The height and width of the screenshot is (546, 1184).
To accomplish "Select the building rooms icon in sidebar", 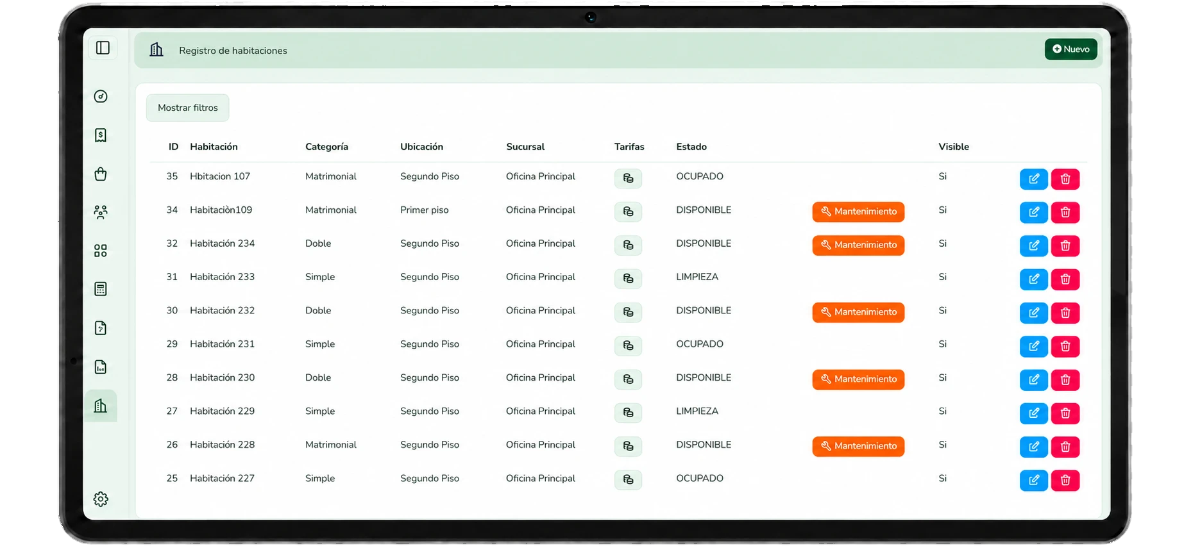I will [101, 406].
